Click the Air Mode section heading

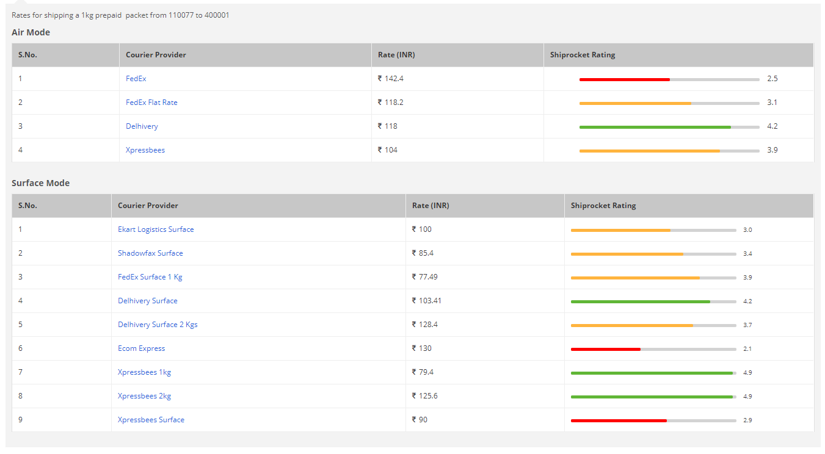click(x=31, y=32)
